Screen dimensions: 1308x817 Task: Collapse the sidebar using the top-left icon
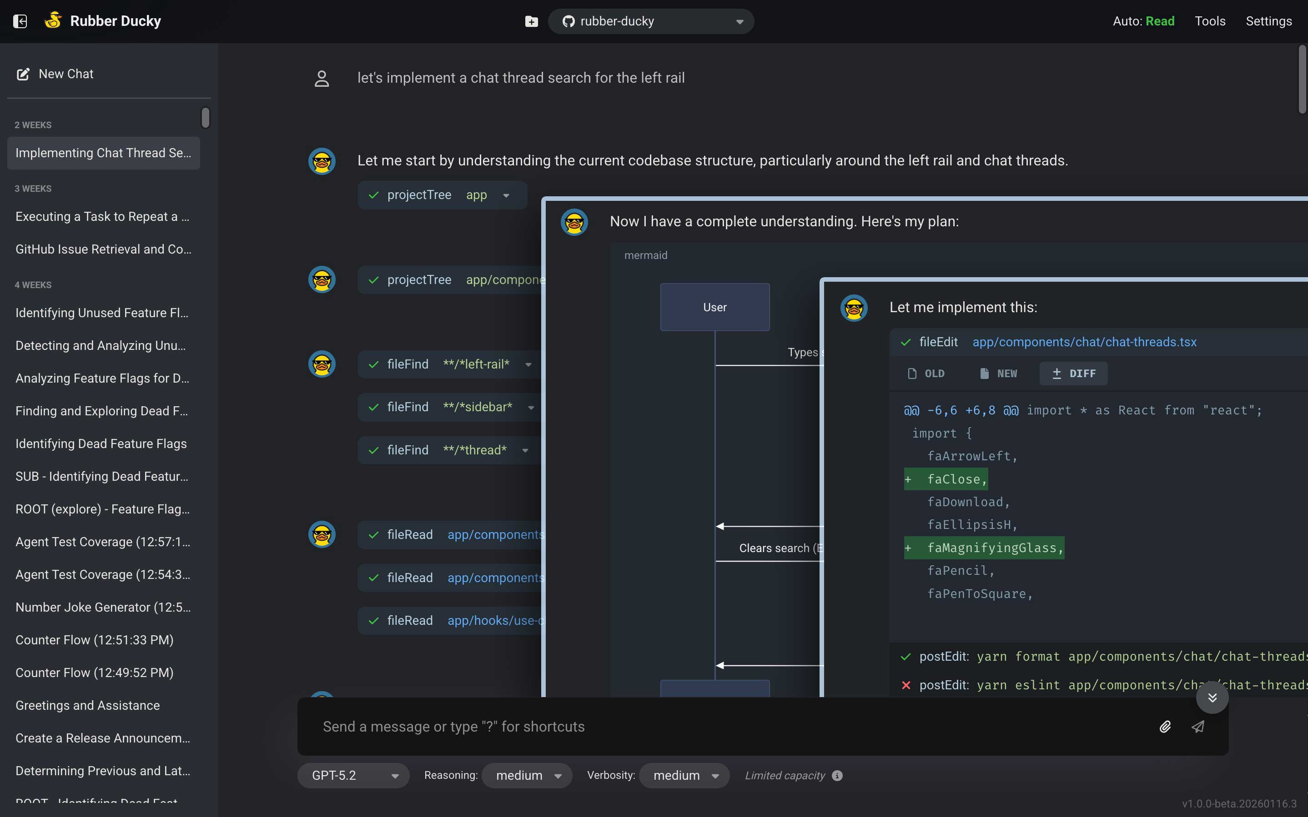click(20, 21)
